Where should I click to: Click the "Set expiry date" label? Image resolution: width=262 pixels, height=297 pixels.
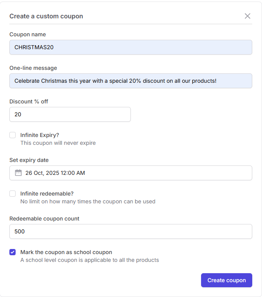29,160
